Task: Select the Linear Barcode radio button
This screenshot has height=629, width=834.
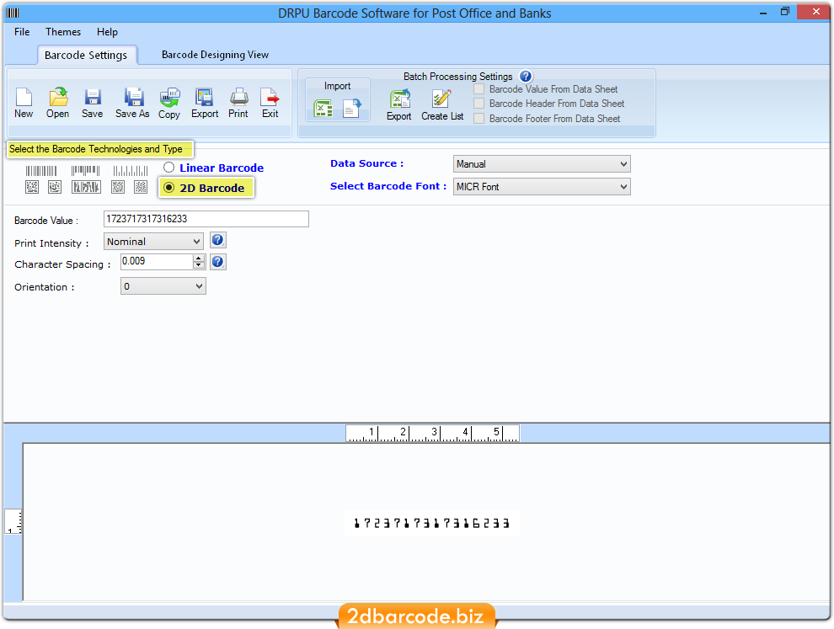Action: 169,168
